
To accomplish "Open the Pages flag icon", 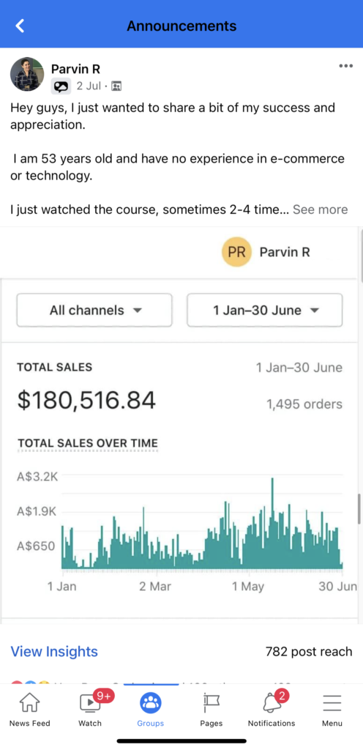I will point(211,702).
